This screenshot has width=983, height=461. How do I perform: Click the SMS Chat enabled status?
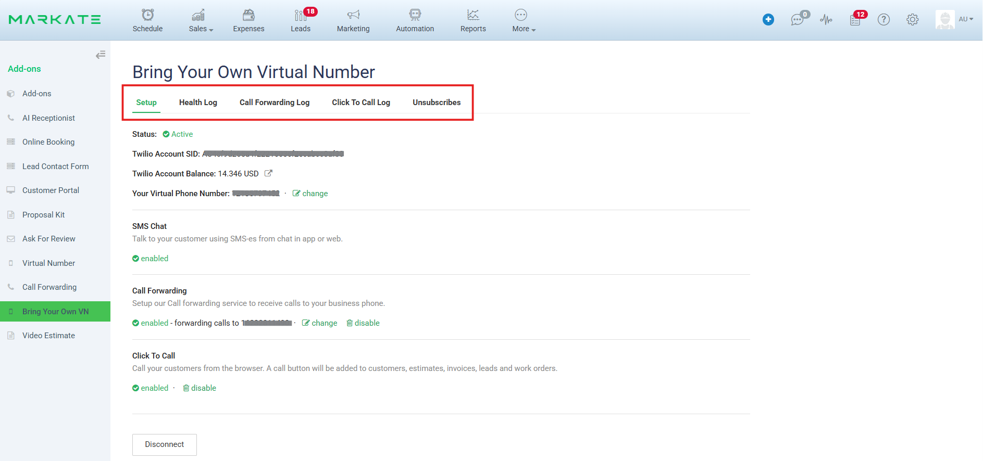(150, 259)
